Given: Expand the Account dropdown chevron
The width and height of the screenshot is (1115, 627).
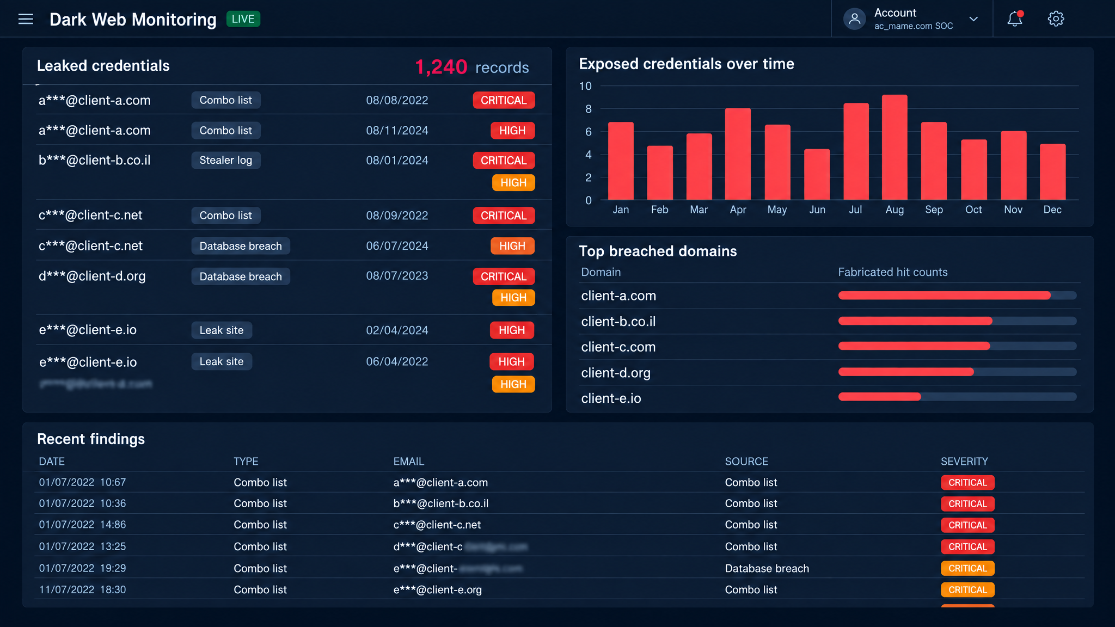Looking at the screenshot, I should 973,19.
